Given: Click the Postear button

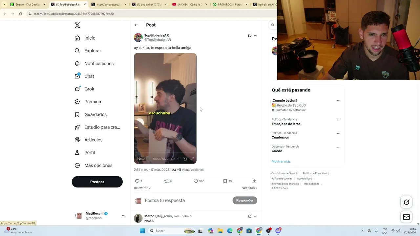Looking at the screenshot, I should pos(97,182).
